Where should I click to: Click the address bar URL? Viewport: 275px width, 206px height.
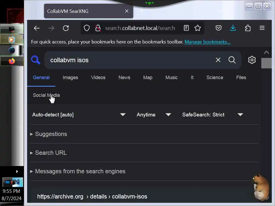pos(140,28)
